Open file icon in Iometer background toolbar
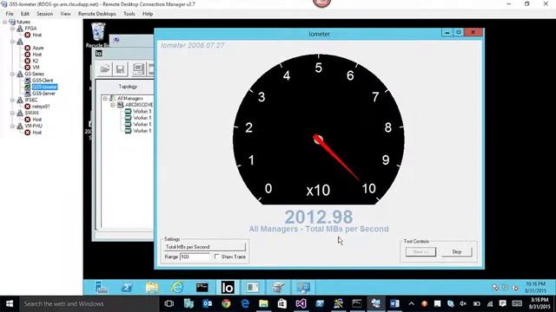The height and width of the screenshot is (312, 556). click(105, 69)
